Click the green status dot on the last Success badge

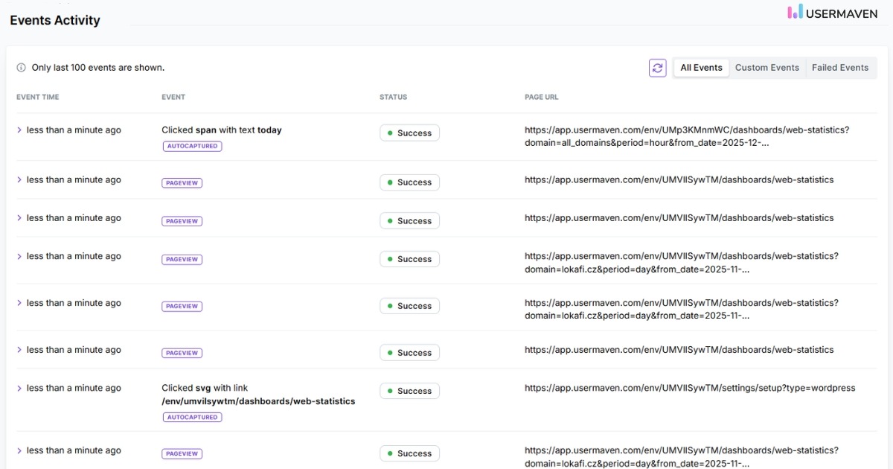point(391,453)
